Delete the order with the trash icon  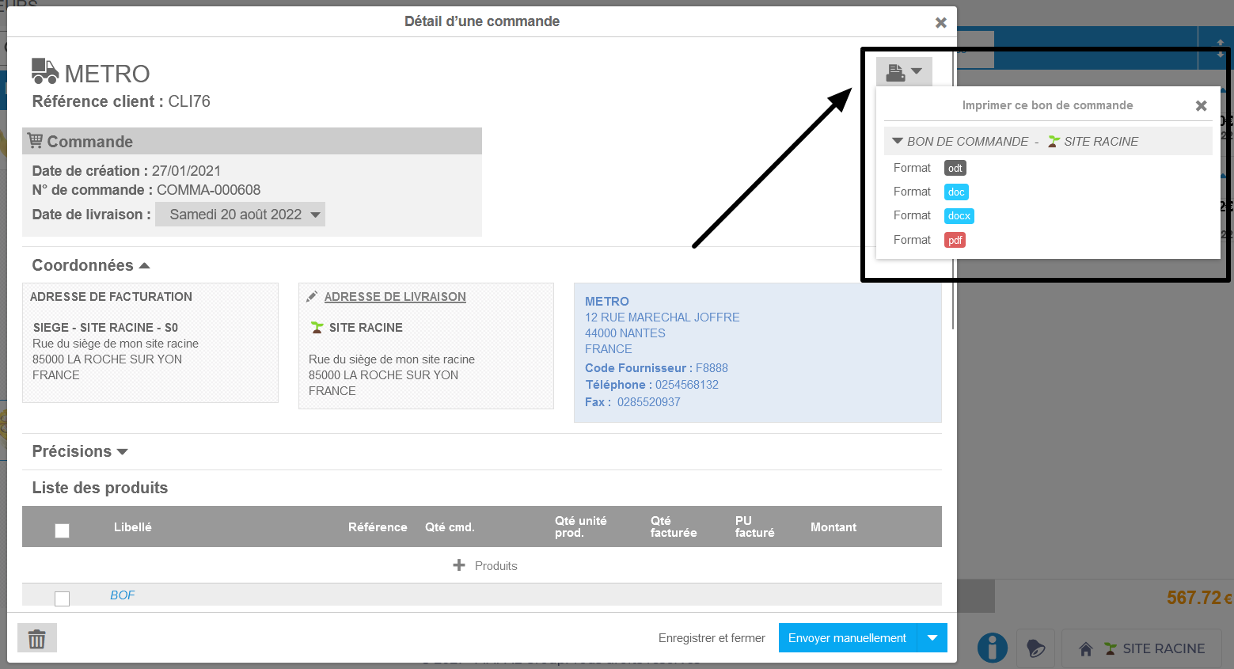coord(37,638)
